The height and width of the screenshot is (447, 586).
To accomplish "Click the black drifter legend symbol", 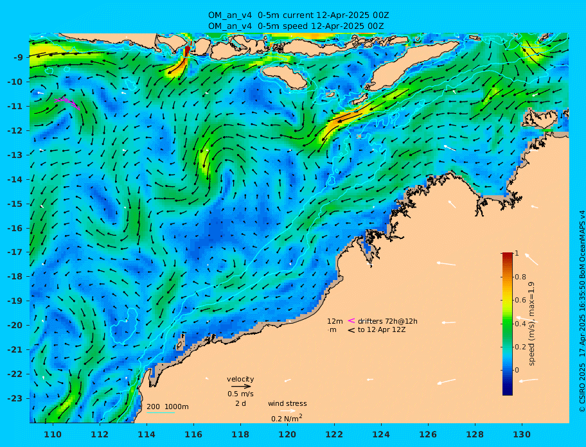I will [x=351, y=330].
